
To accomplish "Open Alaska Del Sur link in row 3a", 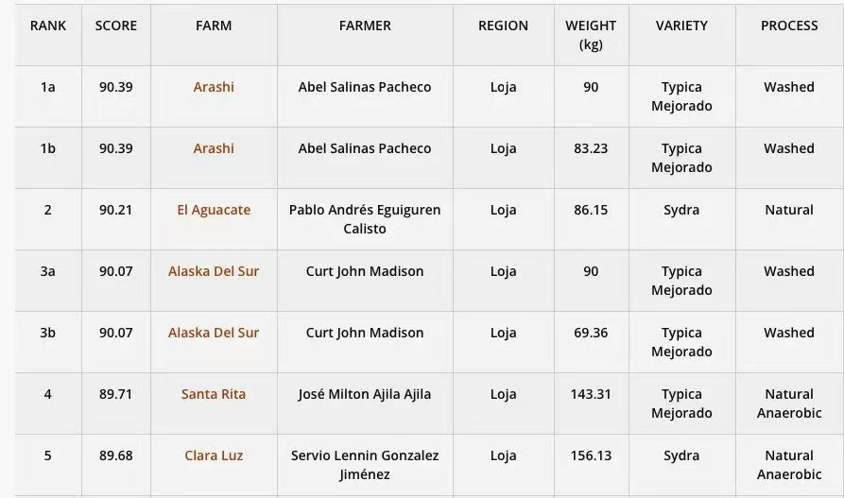I will click(x=214, y=271).
